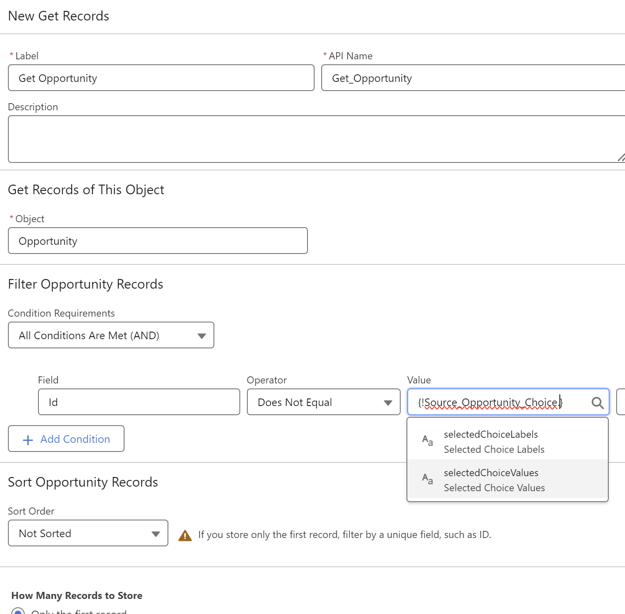
Task: Choose selectedChoiceValues from the suggestion list
Action: [508, 480]
